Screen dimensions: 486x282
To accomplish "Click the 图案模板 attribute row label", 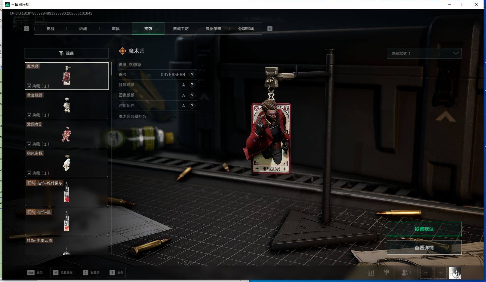I will pos(127,95).
